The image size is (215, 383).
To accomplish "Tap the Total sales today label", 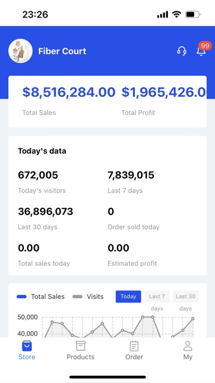I will (44, 263).
